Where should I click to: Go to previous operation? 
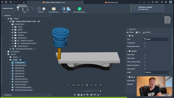coord(78,85)
